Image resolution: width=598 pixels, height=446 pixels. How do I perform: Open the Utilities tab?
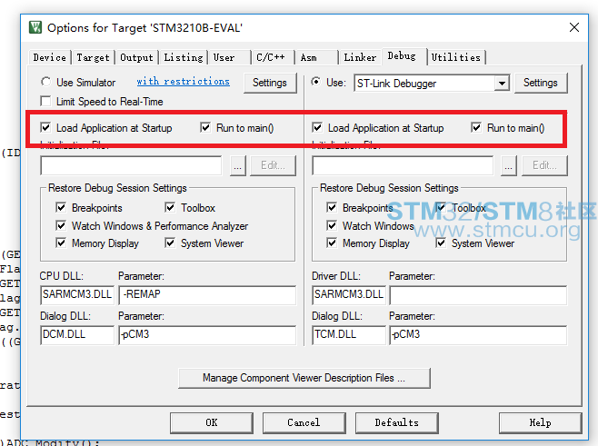[456, 57]
